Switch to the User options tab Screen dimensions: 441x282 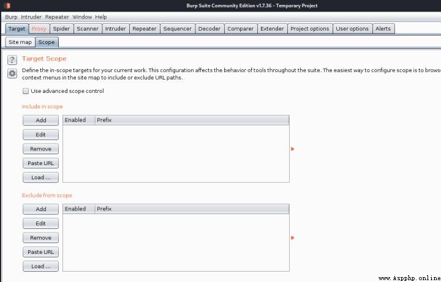pos(352,29)
